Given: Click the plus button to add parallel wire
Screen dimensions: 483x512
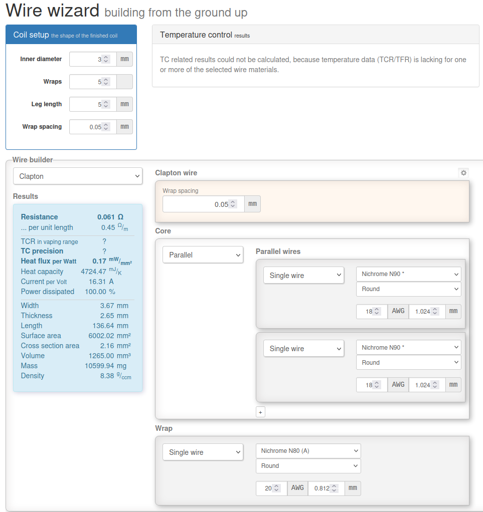Looking at the screenshot, I should click(x=260, y=412).
